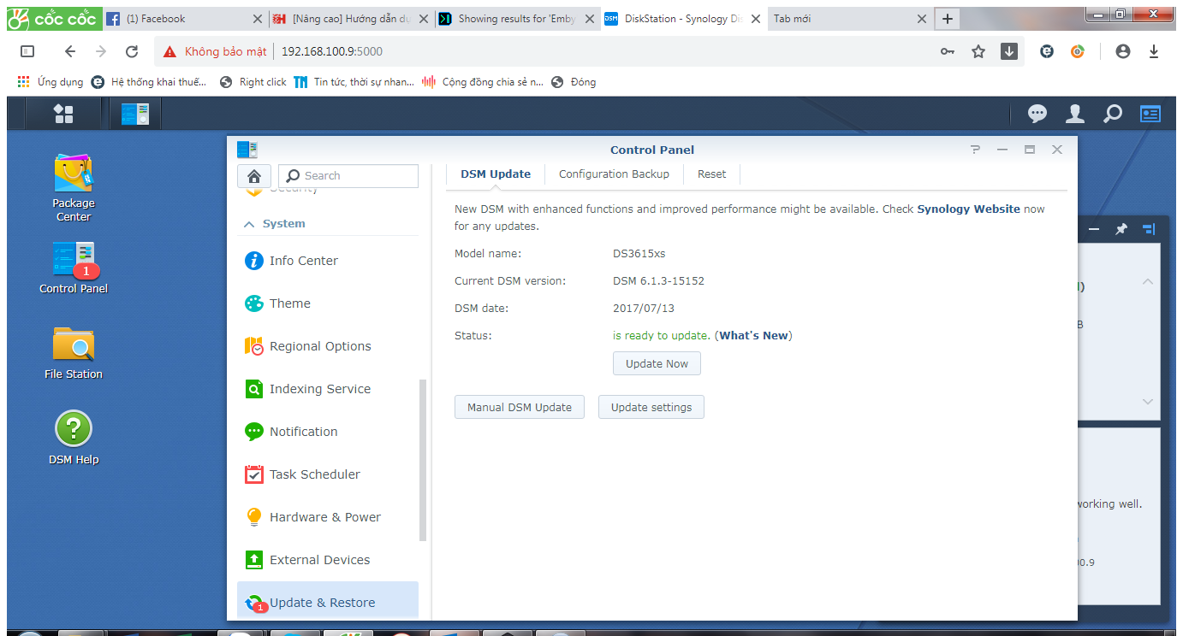Viewport: 1183px width, 636px height.
Task: Open DSM user options person icon
Action: tap(1075, 114)
